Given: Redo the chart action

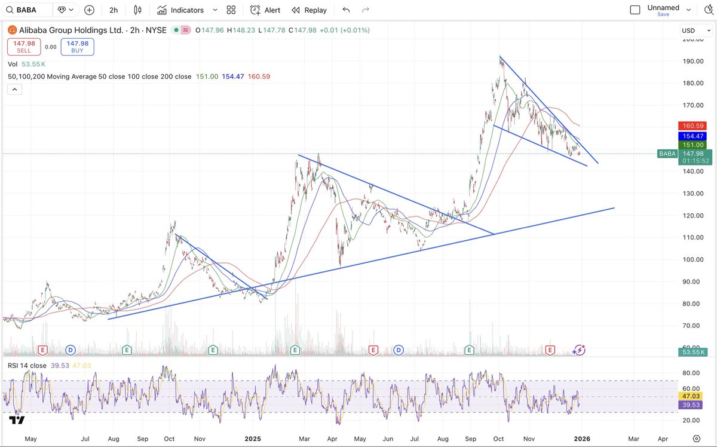Looking at the screenshot, I should pos(366,10).
